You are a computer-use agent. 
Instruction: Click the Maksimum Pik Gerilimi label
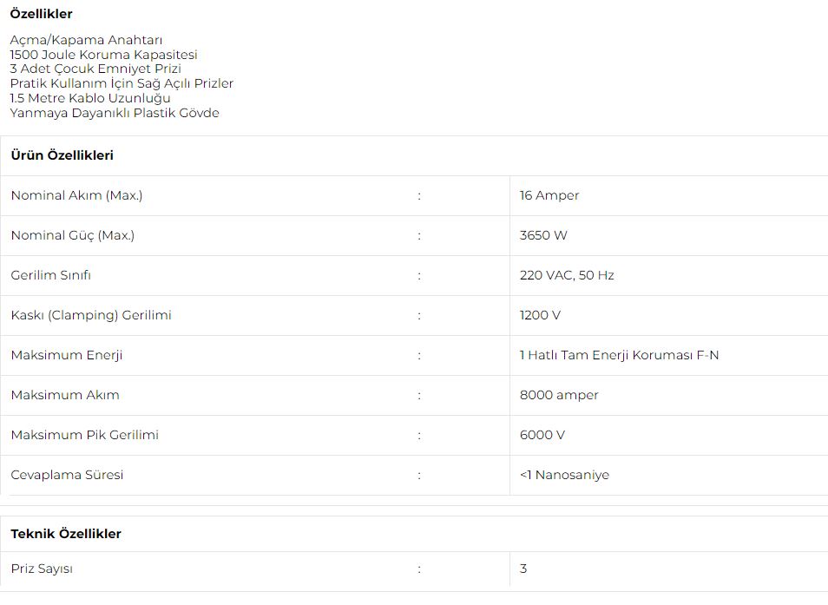(84, 435)
